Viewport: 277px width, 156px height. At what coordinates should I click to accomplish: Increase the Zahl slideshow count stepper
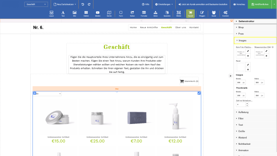(x=247, y=104)
